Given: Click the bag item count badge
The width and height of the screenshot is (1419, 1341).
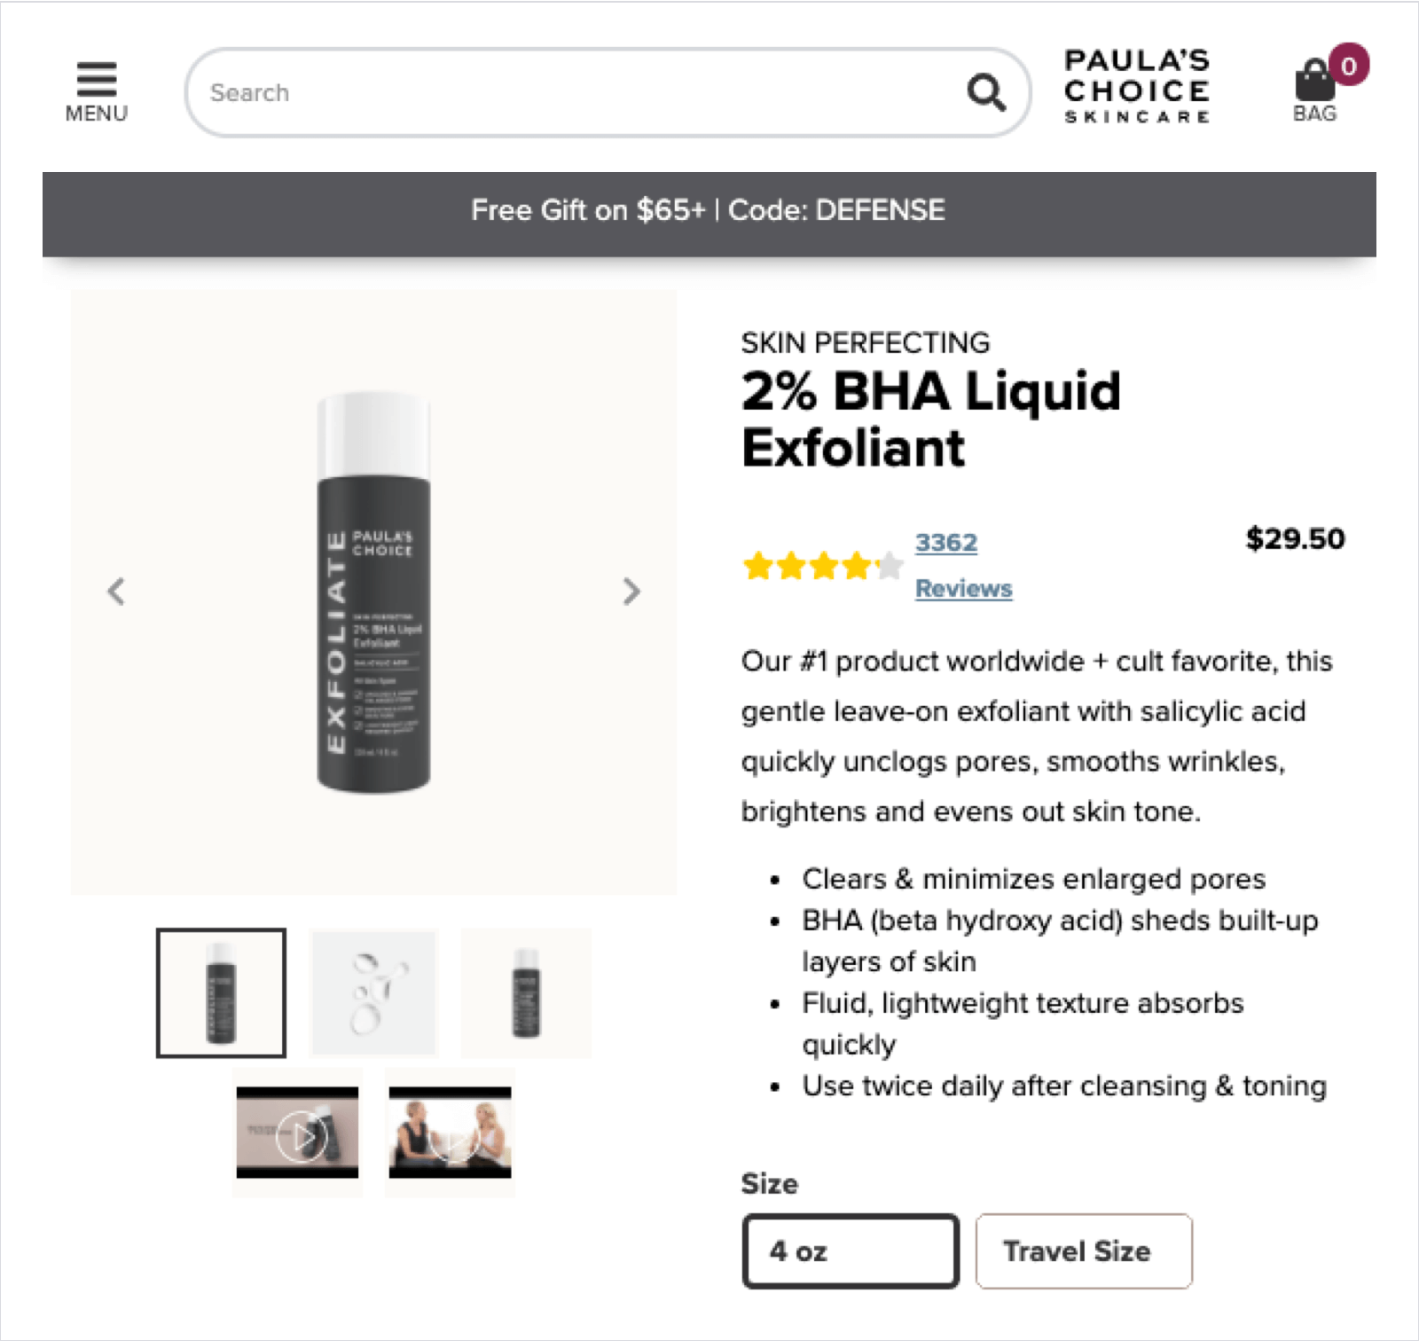Looking at the screenshot, I should (x=1348, y=66).
